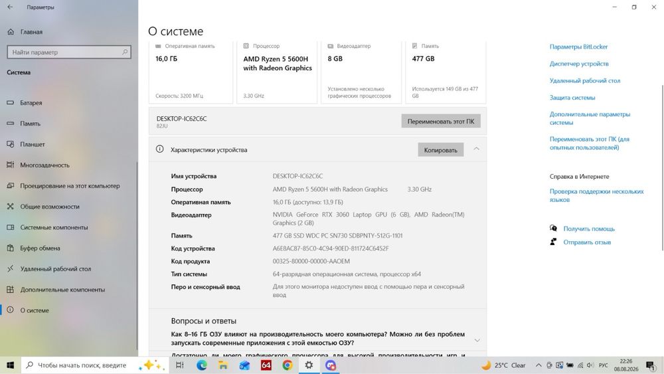
Task: Open Дополнительные параметры системы link
Action: [590, 118]
